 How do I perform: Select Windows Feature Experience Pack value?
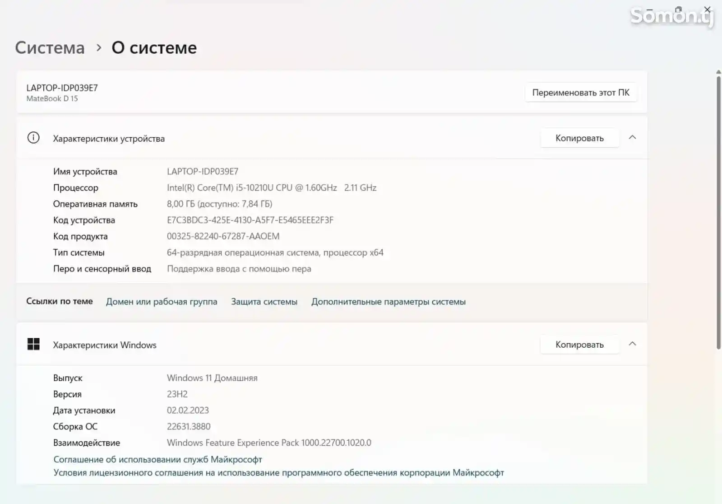[x=269, y=443]
